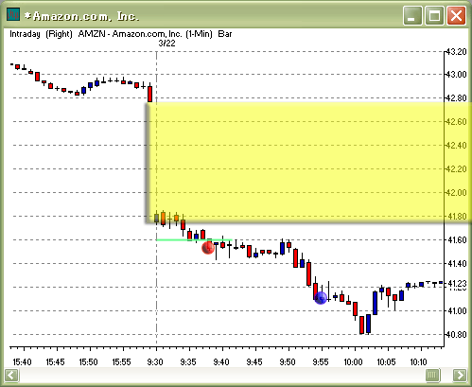472x387 pixels.
Task: Close the Amazon.com, Inc. chart window
Action: [x=456, y=15]
